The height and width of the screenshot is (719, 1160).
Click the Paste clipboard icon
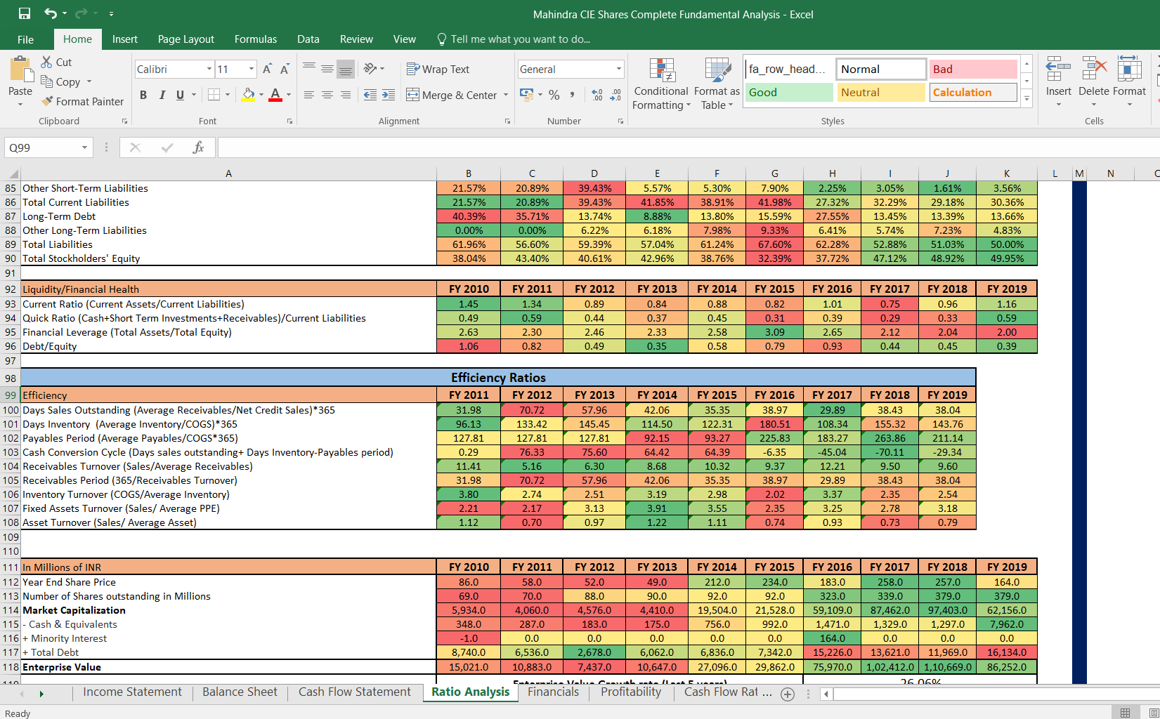(21, 70)
